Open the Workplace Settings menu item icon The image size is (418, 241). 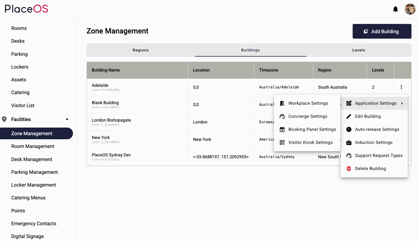pyautogui.click(x=282, y=103)
